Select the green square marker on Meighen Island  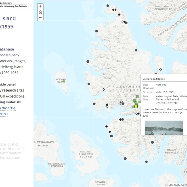(64, 81)
